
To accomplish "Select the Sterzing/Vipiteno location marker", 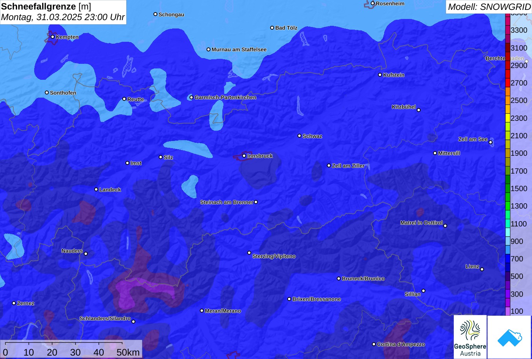I will coord(249,253).
